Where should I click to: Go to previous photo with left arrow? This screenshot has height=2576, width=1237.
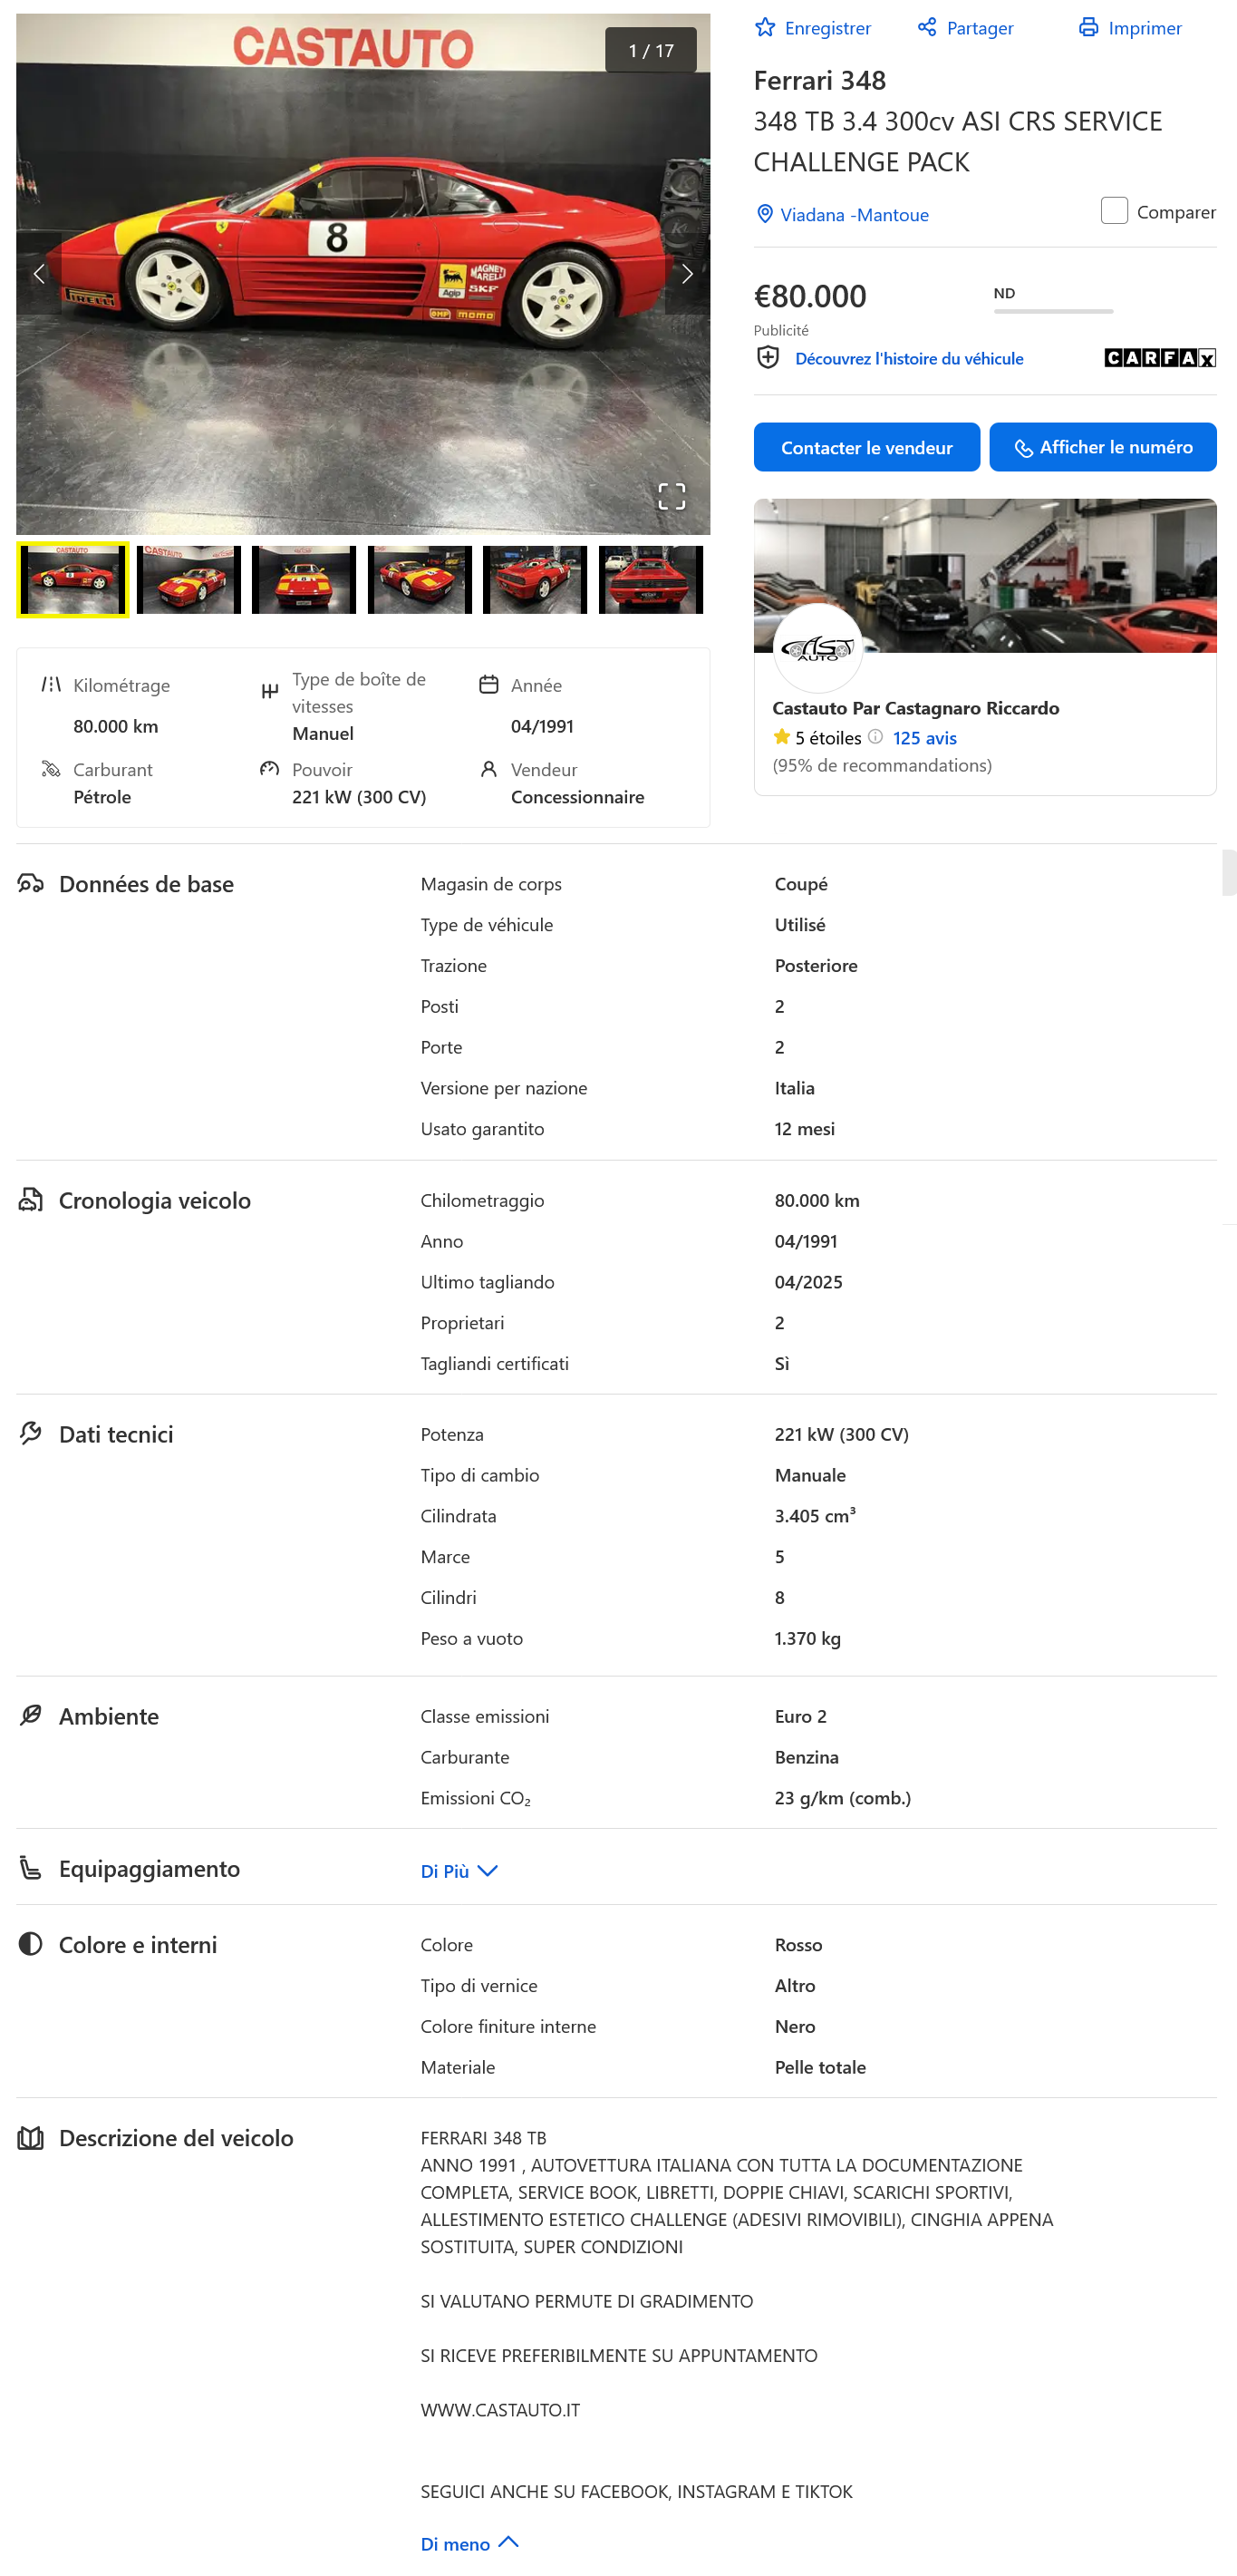[39, 274]
